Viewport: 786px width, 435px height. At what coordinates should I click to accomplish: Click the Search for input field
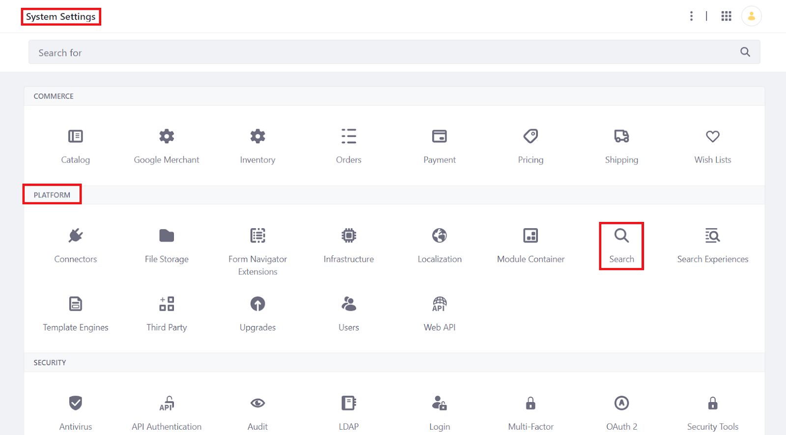[x=383, y=52]
